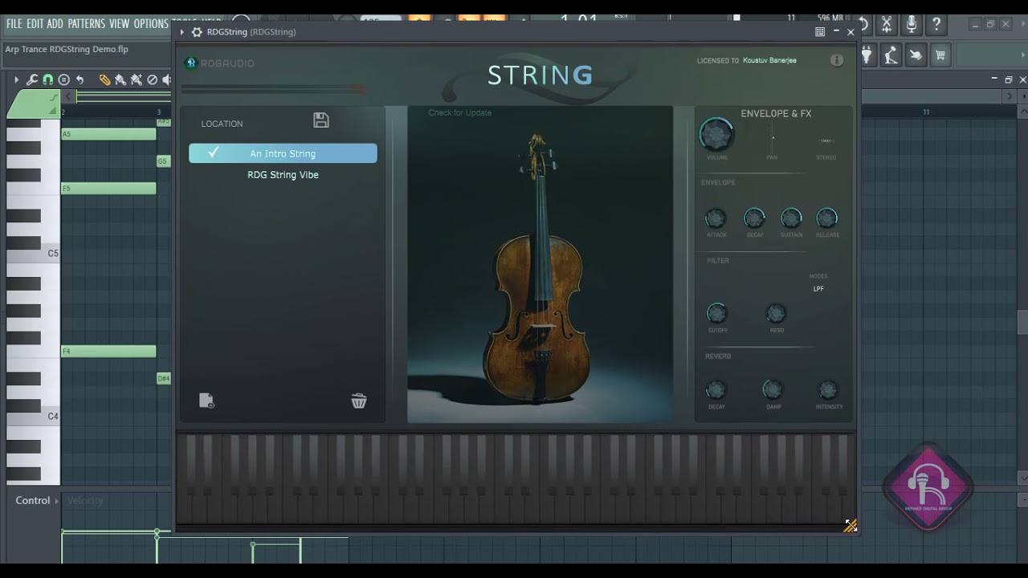Click the G5 note in piano roll
1028x578 pixels.
163,161
